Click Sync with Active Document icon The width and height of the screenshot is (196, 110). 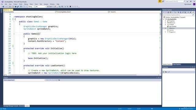[x=178, y=12]
